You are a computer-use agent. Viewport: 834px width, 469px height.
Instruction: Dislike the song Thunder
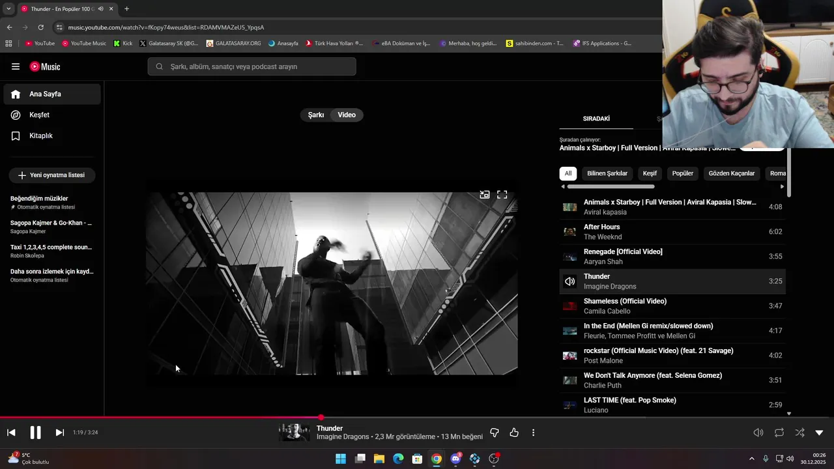[495, 433]
